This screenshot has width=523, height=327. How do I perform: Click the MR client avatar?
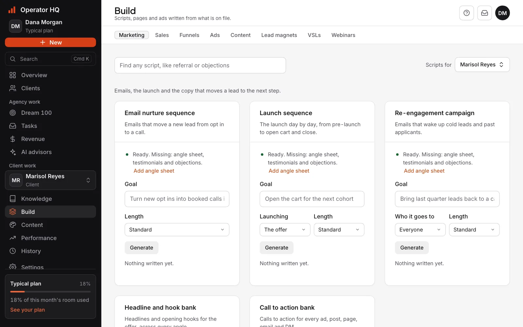pyautogui.click(x=16, y=180)
